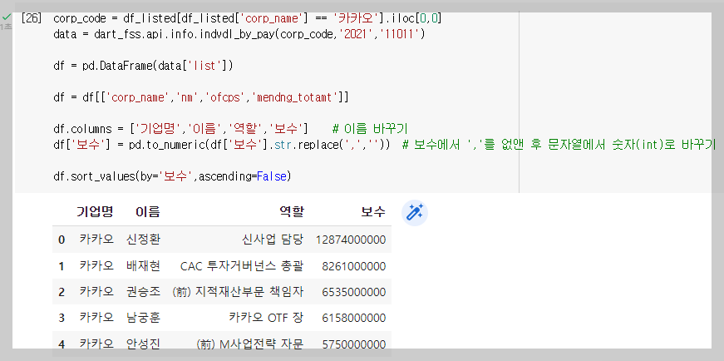Viewport: 724px width, 361px height.
Task: Click row index 2 in the table
Action: (x=62, y=292)
